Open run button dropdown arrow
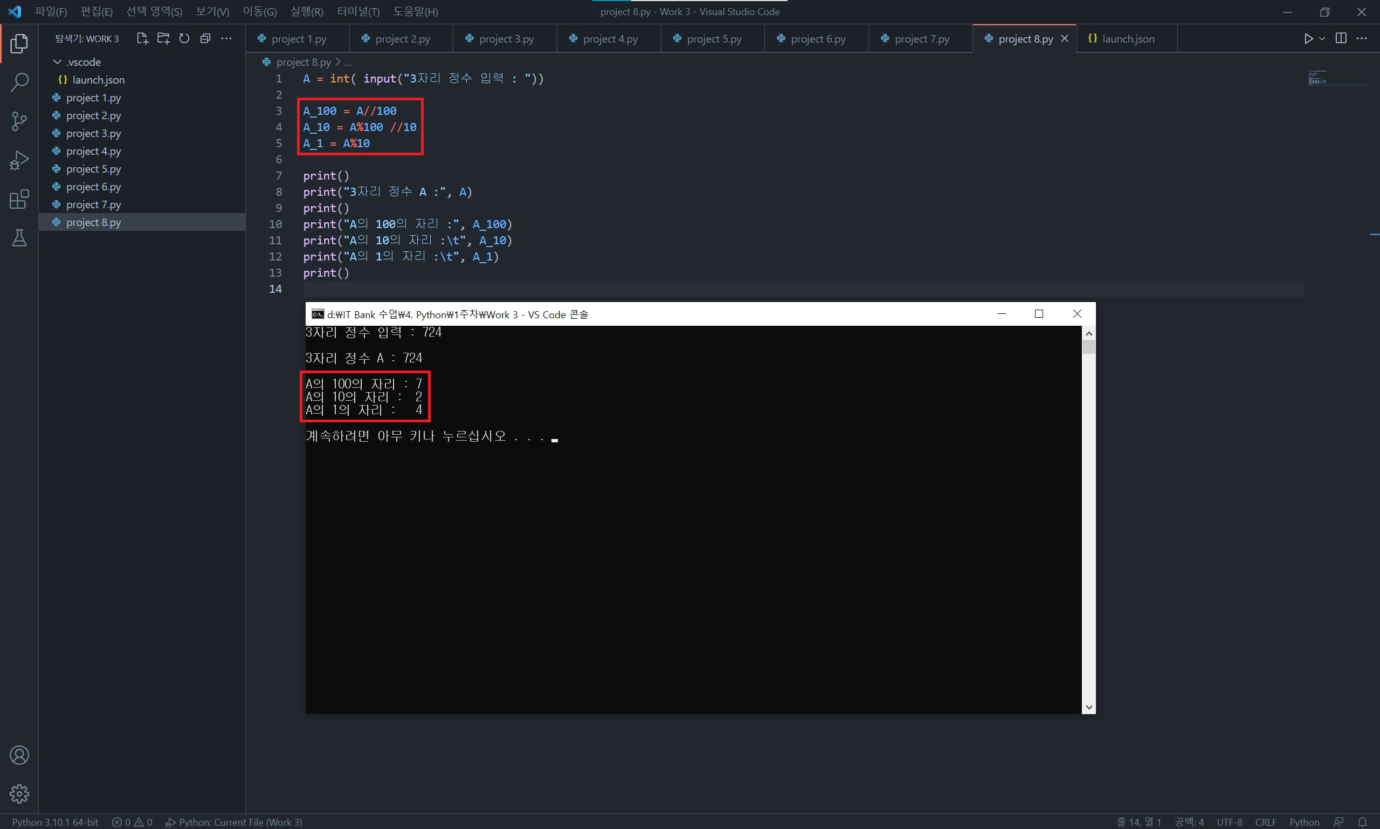1380x829 pixels. click(x=1322, y=38)
